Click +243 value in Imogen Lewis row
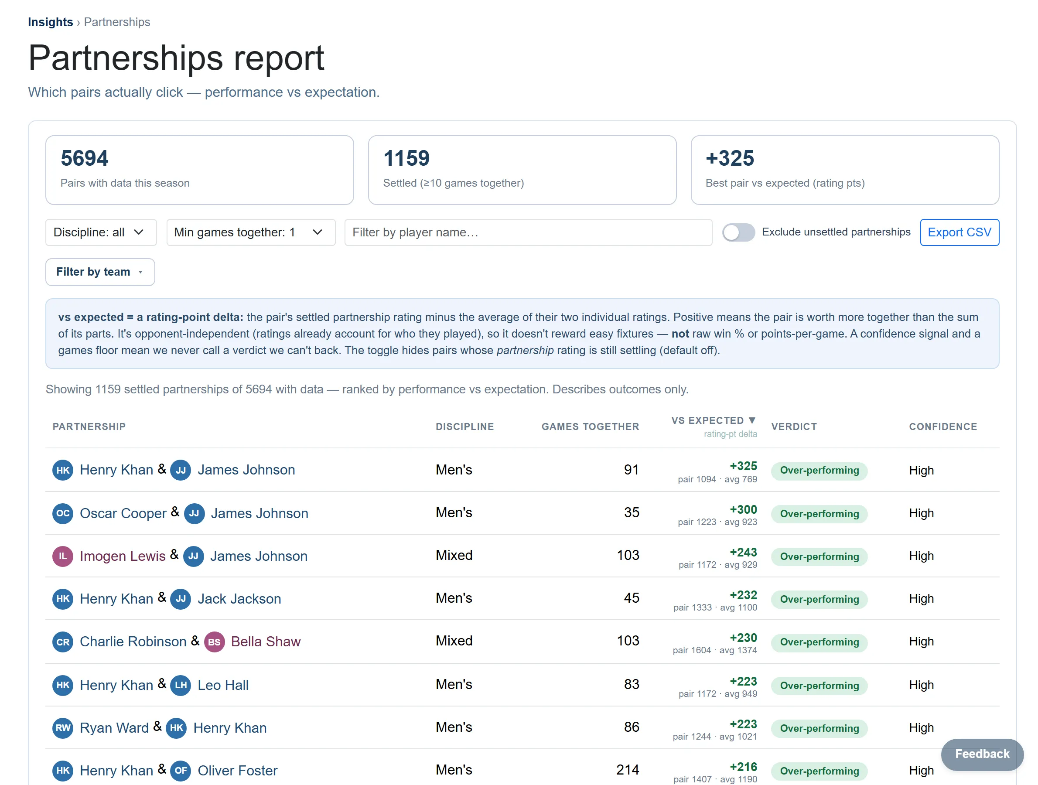Image resolution: width=1038 pixels, height=785 pixels. 743,552
